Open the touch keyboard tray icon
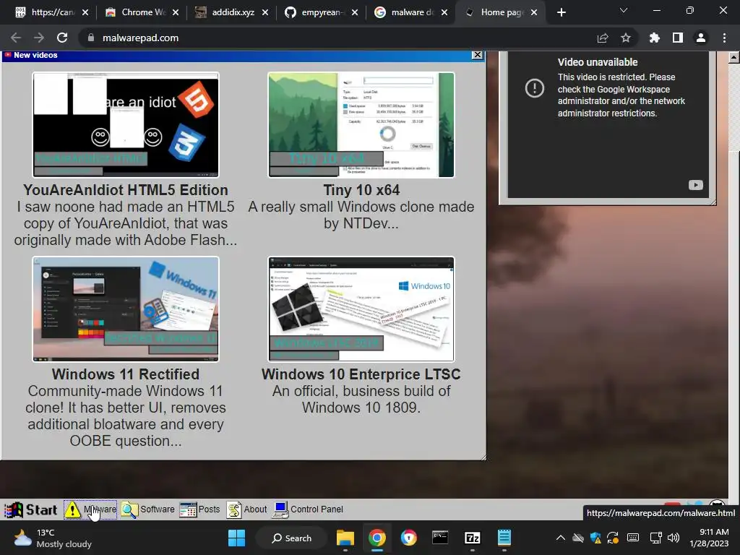The height and width of the screenshot is (555, 740). tap(633, 538)
